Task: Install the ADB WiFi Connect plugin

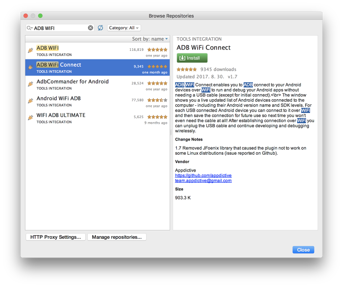Action: [x=192, y=58]
